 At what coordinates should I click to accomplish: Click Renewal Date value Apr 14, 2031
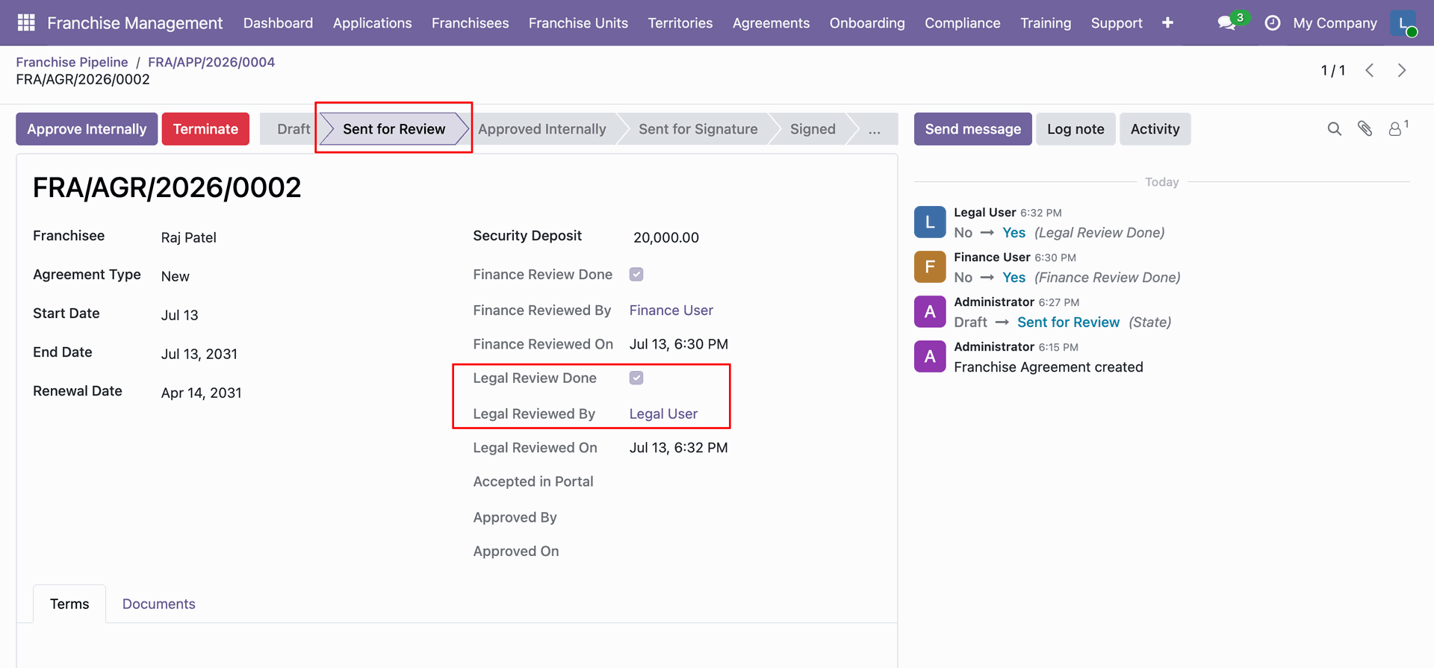[x=202, y=393]
